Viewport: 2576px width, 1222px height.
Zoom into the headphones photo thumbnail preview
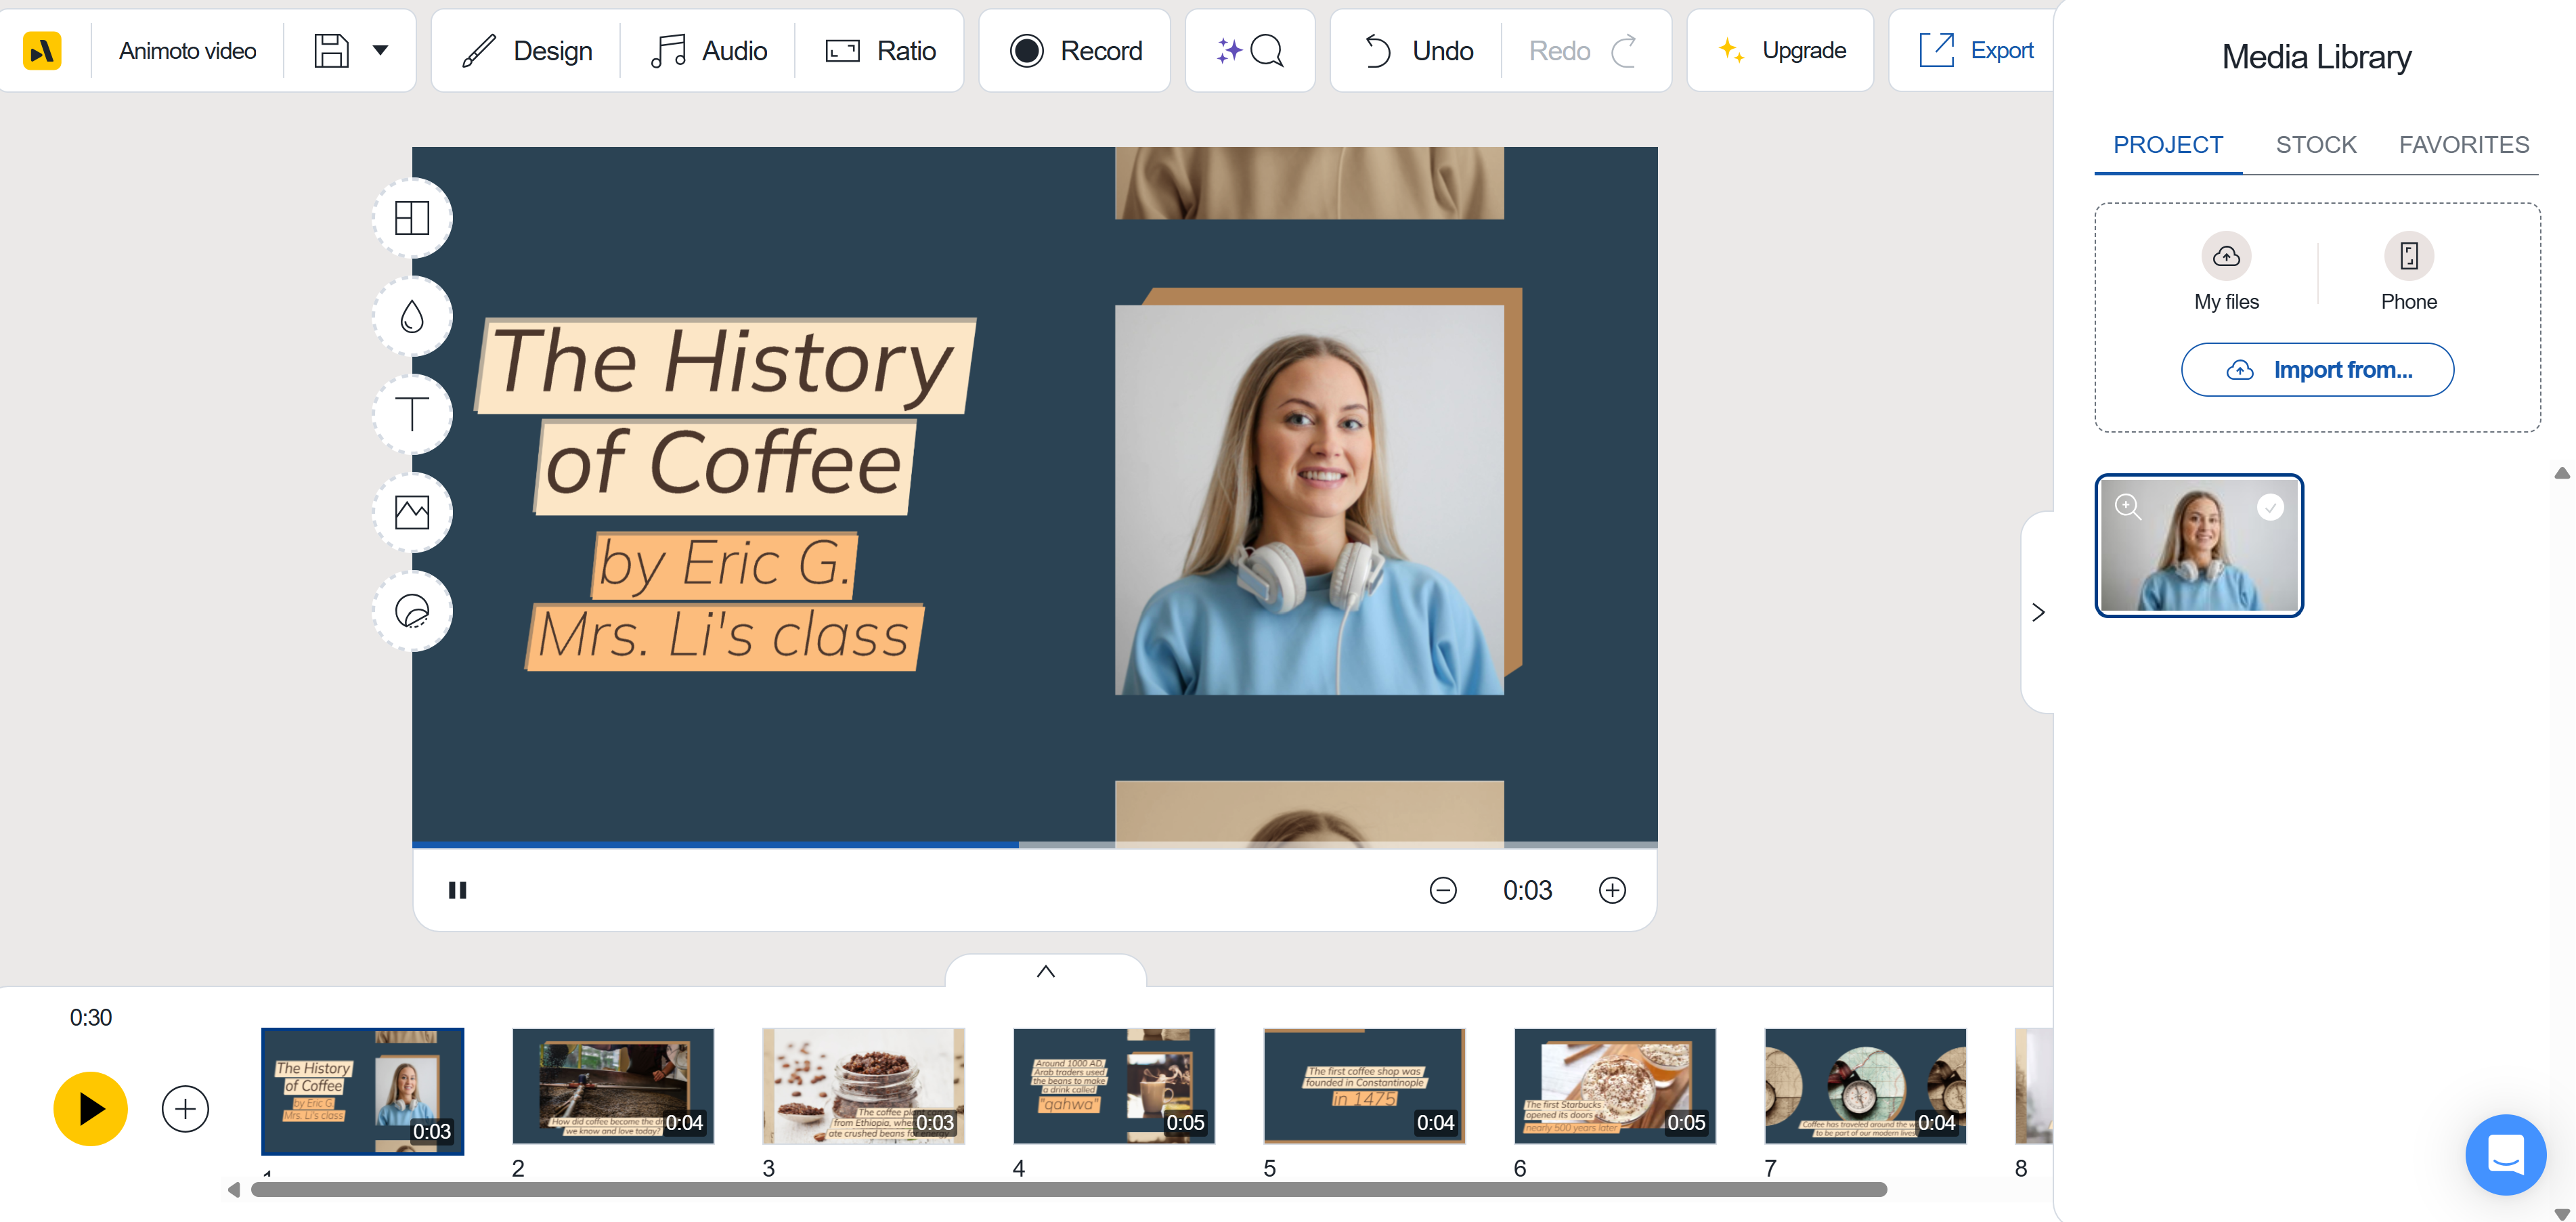click(2128, 507)
